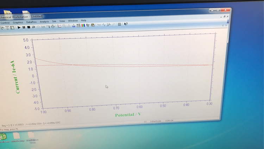The image size is (264, 149).
Task: Stop the experiment with square button
Action: pyautogui.click(x=29, y=27)
